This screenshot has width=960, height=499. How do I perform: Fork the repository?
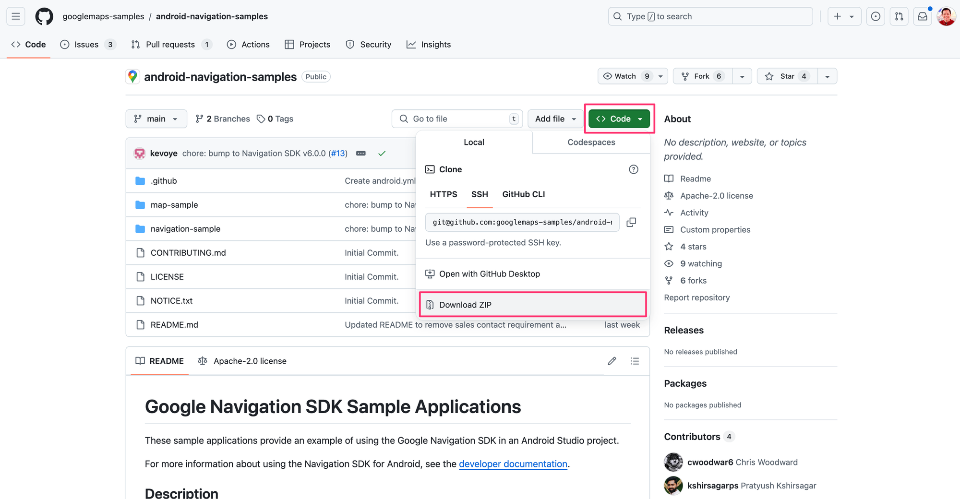702,76
